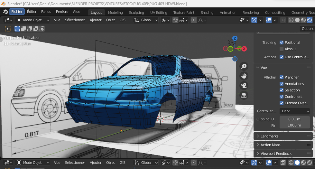The image size is (315, 169).
Task: Toggle Proportional Editing in top viewport header
Action: 194,20
